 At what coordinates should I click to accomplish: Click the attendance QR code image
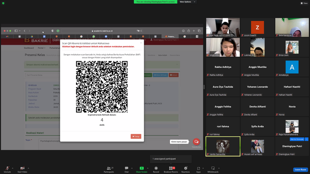[x=102, y=87]
